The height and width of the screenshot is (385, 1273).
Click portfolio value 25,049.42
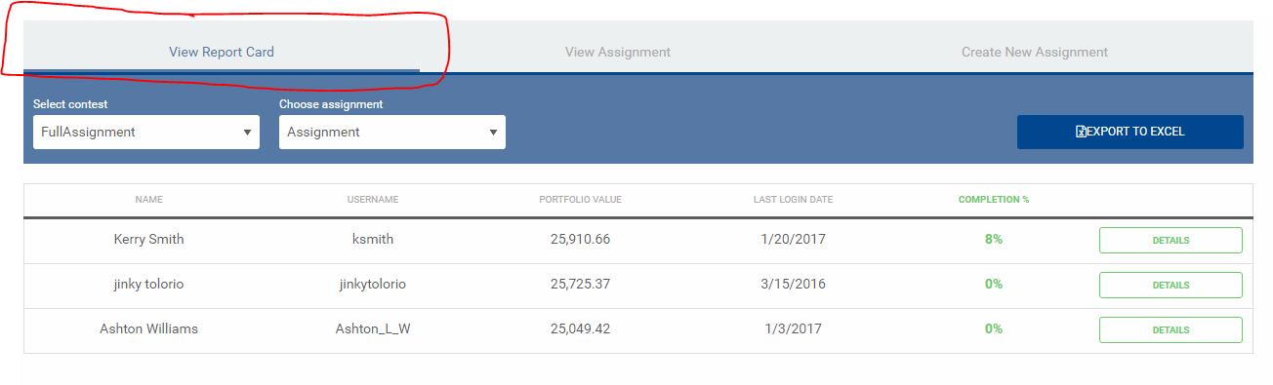[x=580, y=329]
